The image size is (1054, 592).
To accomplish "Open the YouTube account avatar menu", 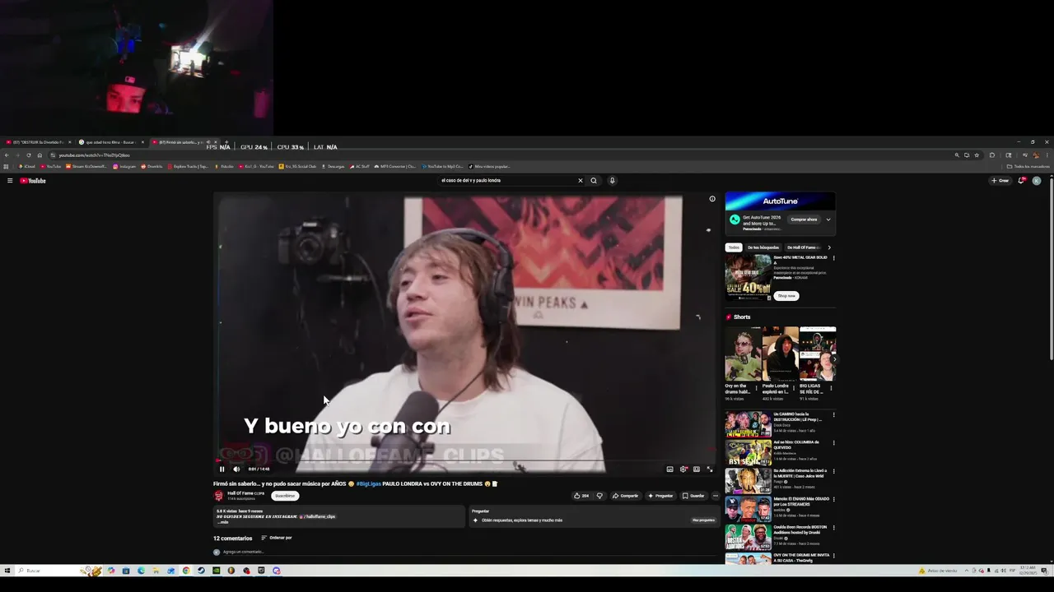I will [1036, 181].
